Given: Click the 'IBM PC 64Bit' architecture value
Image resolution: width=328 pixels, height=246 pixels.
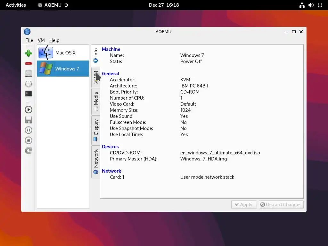Looking at the screenshot, I should [194, 86].
